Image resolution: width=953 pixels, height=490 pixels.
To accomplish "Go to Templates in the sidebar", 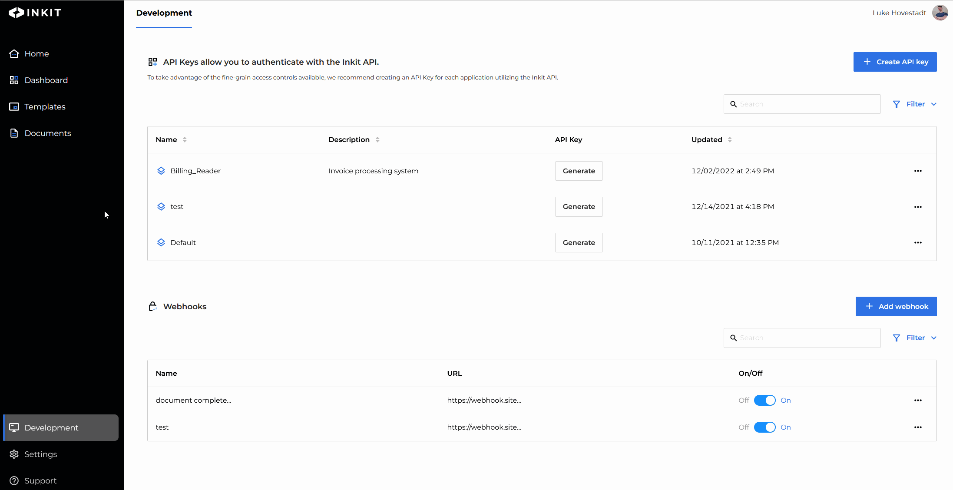I will point(45,106).
